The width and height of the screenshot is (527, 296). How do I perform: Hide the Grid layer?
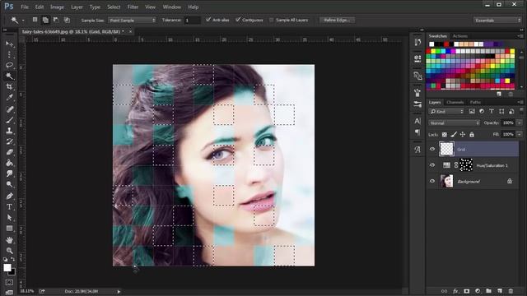click(x=432, y=149)
